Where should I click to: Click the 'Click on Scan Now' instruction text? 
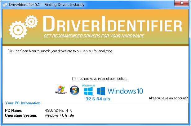(60, 51)
